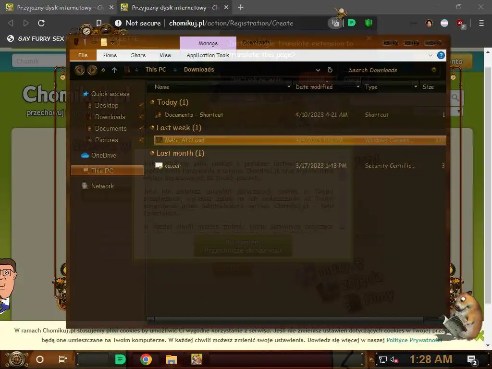Select This PC in navigation pane
Viewport: 492px width, 369px height.
pos(107,171)
